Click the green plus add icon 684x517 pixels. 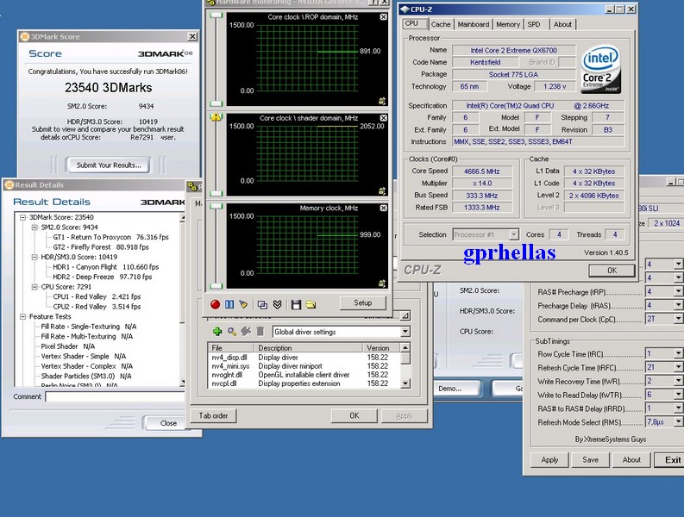pos(217,332)
